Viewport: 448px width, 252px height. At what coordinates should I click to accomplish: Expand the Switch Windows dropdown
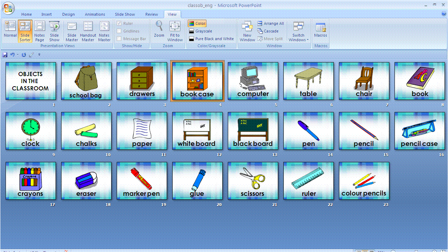pos(298,31)
